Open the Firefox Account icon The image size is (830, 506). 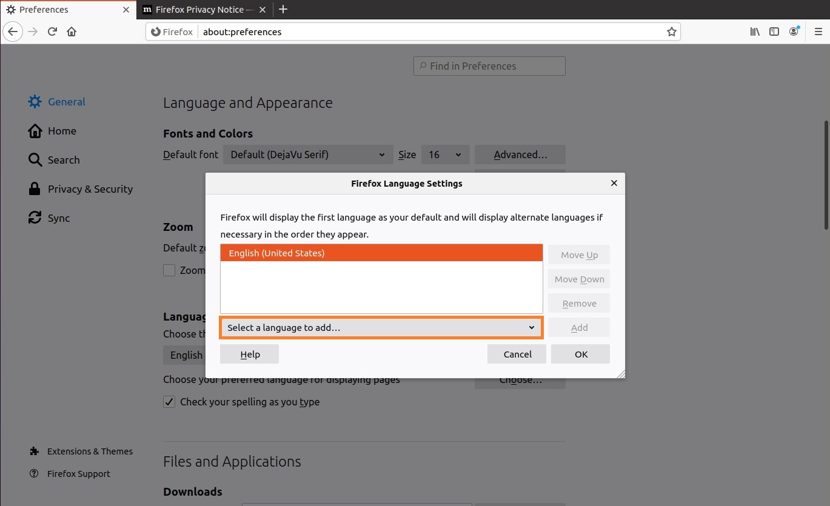point(794,32)
